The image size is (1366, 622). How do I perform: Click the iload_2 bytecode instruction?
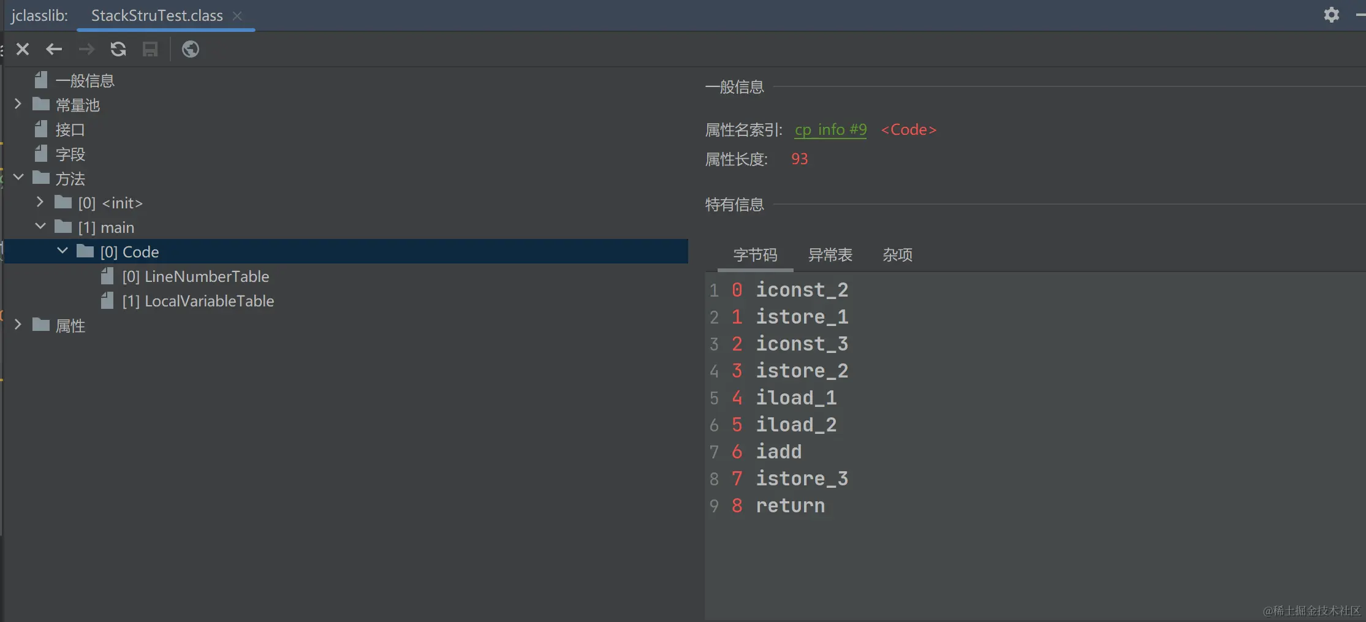click(x=796, y=425)
